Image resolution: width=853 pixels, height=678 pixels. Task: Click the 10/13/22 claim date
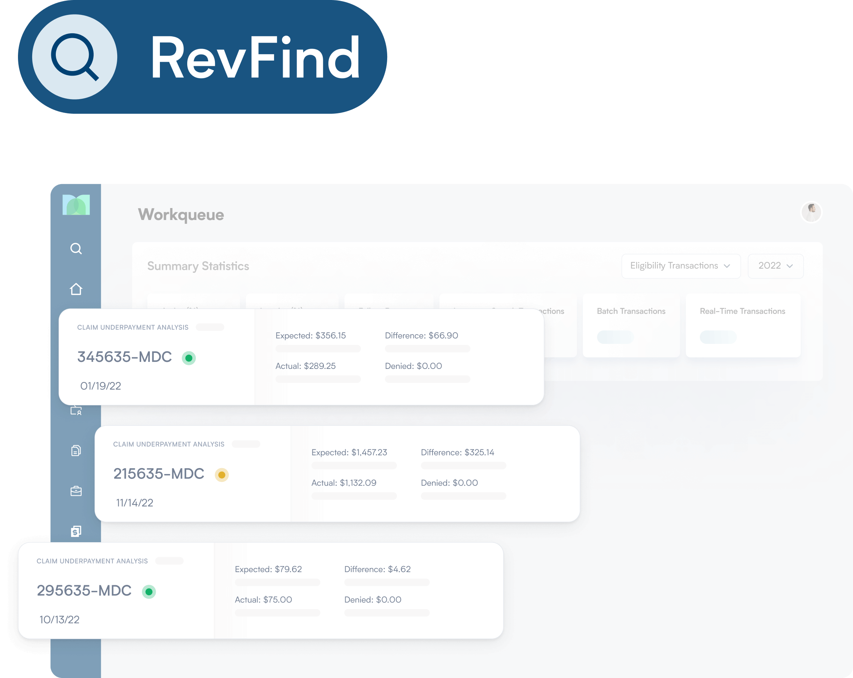pos(59,620)
